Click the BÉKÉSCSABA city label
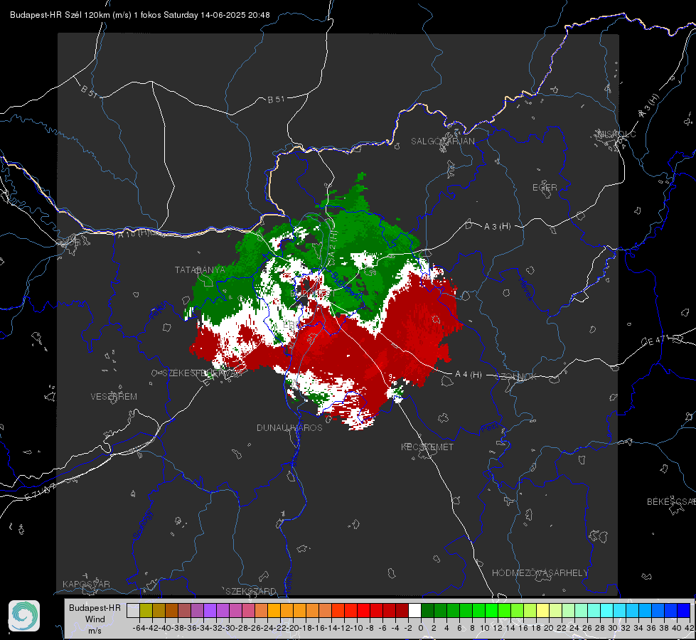Screen dimensions: 696x640 click(671, 501)
